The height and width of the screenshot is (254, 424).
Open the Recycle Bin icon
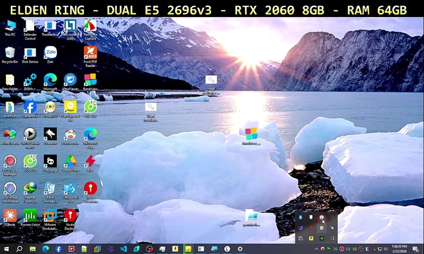point(10,55)
